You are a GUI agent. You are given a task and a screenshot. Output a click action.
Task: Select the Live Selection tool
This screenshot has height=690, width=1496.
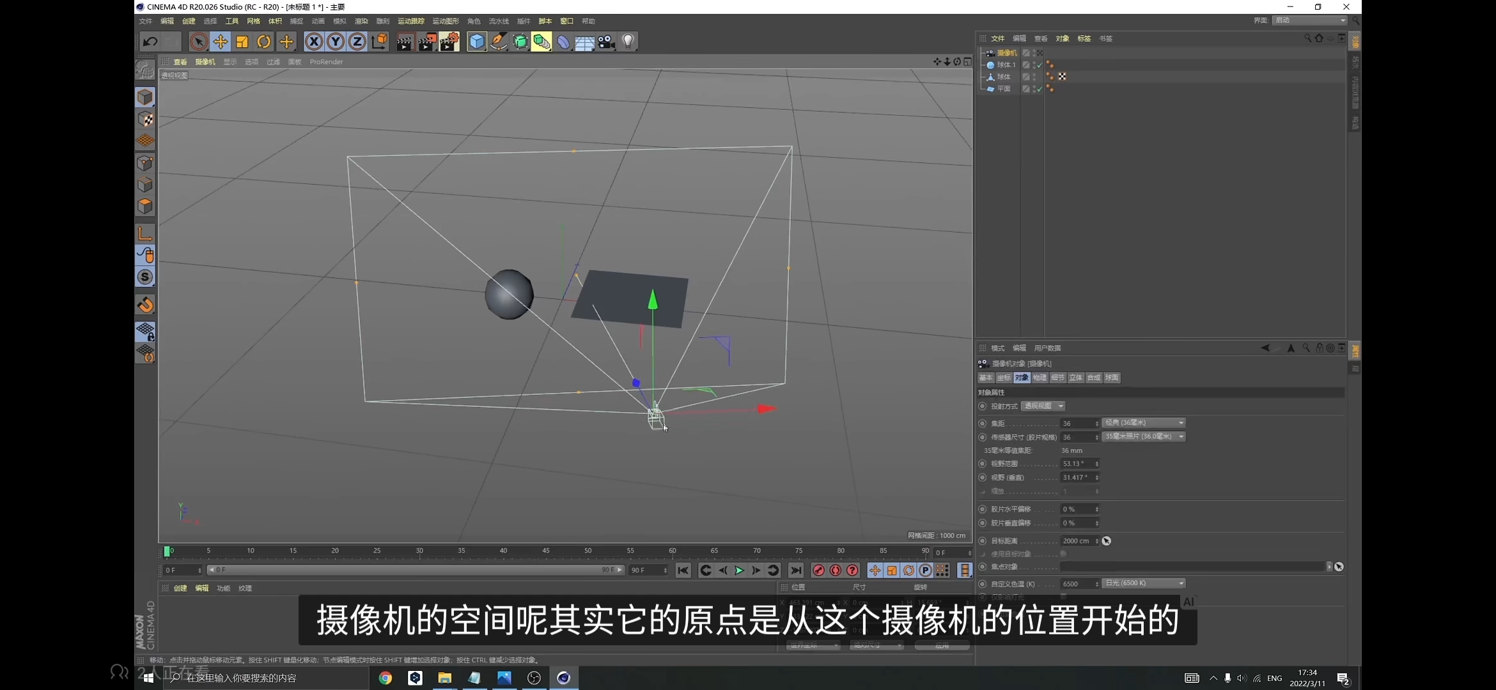click(x=199, y=42)
